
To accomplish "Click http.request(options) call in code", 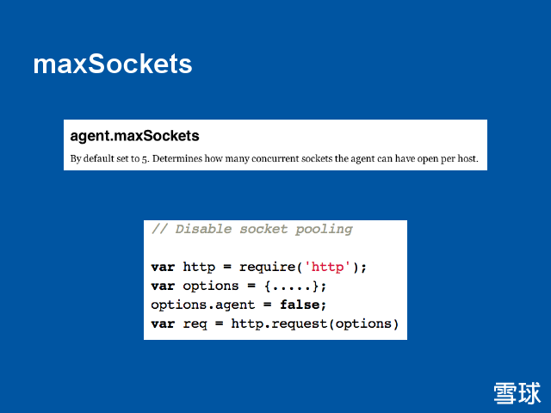I will point(315,324).
